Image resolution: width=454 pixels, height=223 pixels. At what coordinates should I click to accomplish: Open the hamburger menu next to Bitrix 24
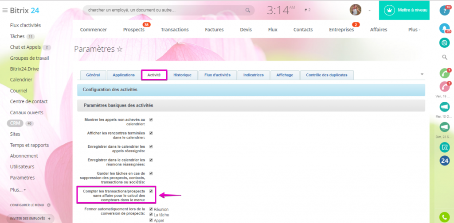point(4,11)
